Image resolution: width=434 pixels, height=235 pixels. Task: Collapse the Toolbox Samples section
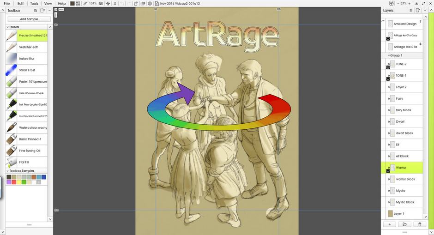7,171
